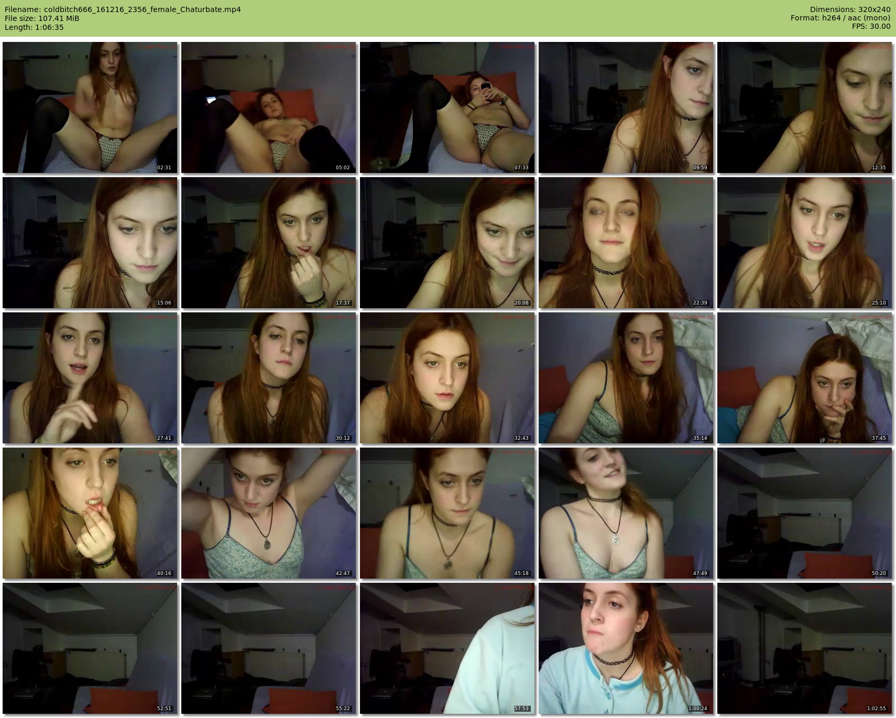Open the frame marked 15:06

pos(90,243)
